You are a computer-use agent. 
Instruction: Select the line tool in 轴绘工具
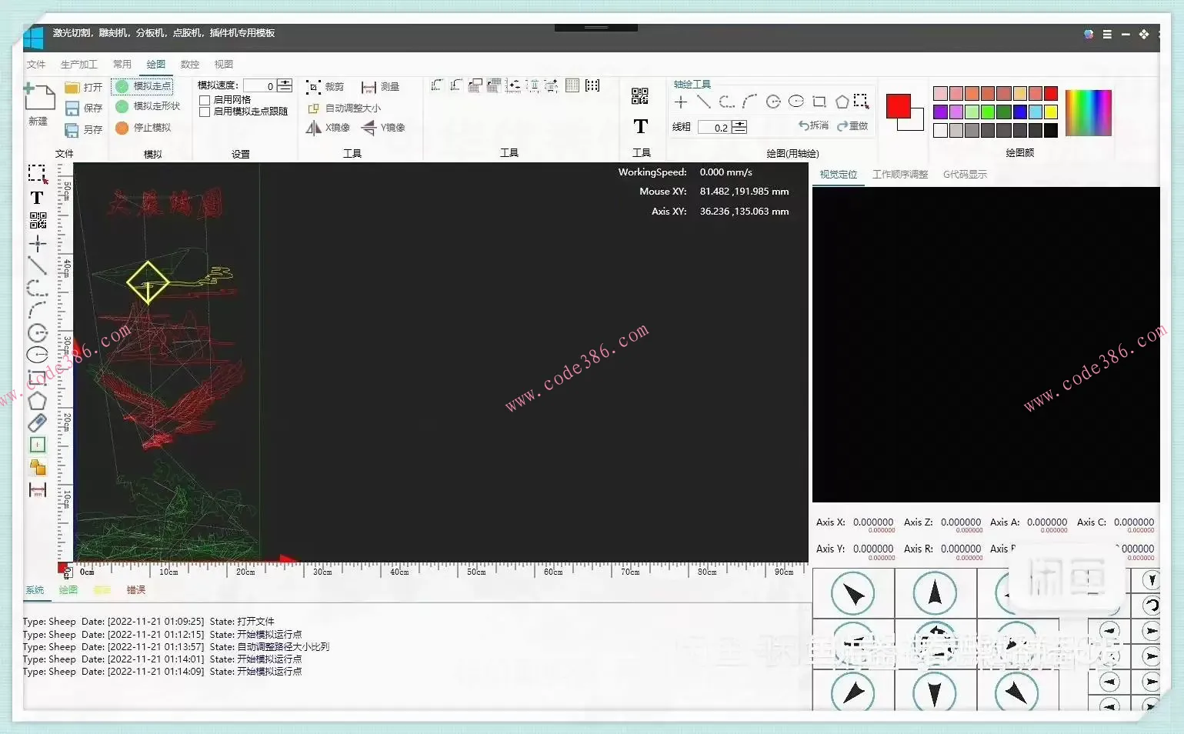pos(703,102)
